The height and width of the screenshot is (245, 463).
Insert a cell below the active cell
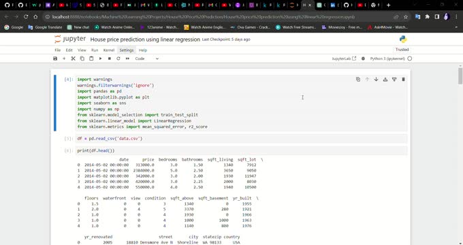(x=394, y=79)
